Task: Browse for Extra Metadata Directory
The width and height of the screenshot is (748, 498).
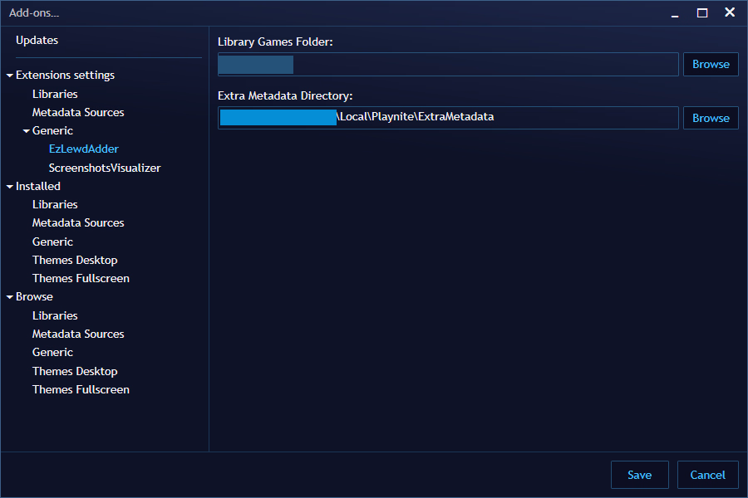Action: pyautogui.click(x=711, y=118)
